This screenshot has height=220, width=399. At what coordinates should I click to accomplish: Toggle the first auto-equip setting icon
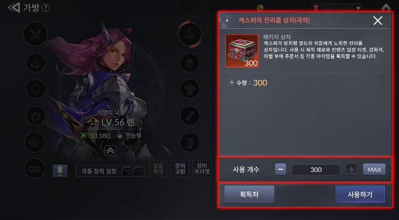pyautogui.click(x=126, y=171)
